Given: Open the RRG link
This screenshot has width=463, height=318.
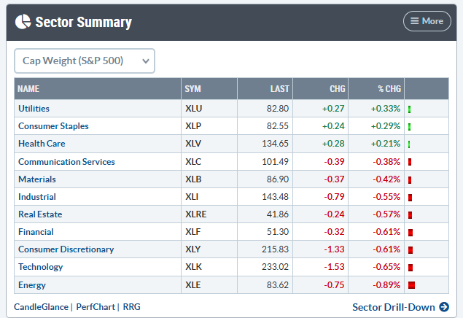Looking at the screenshot, I should (132, 307).
